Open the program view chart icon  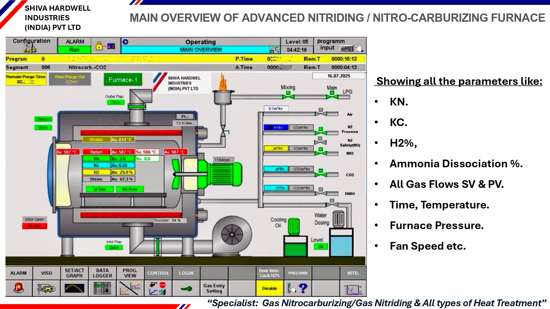click(x=130, y=288)
